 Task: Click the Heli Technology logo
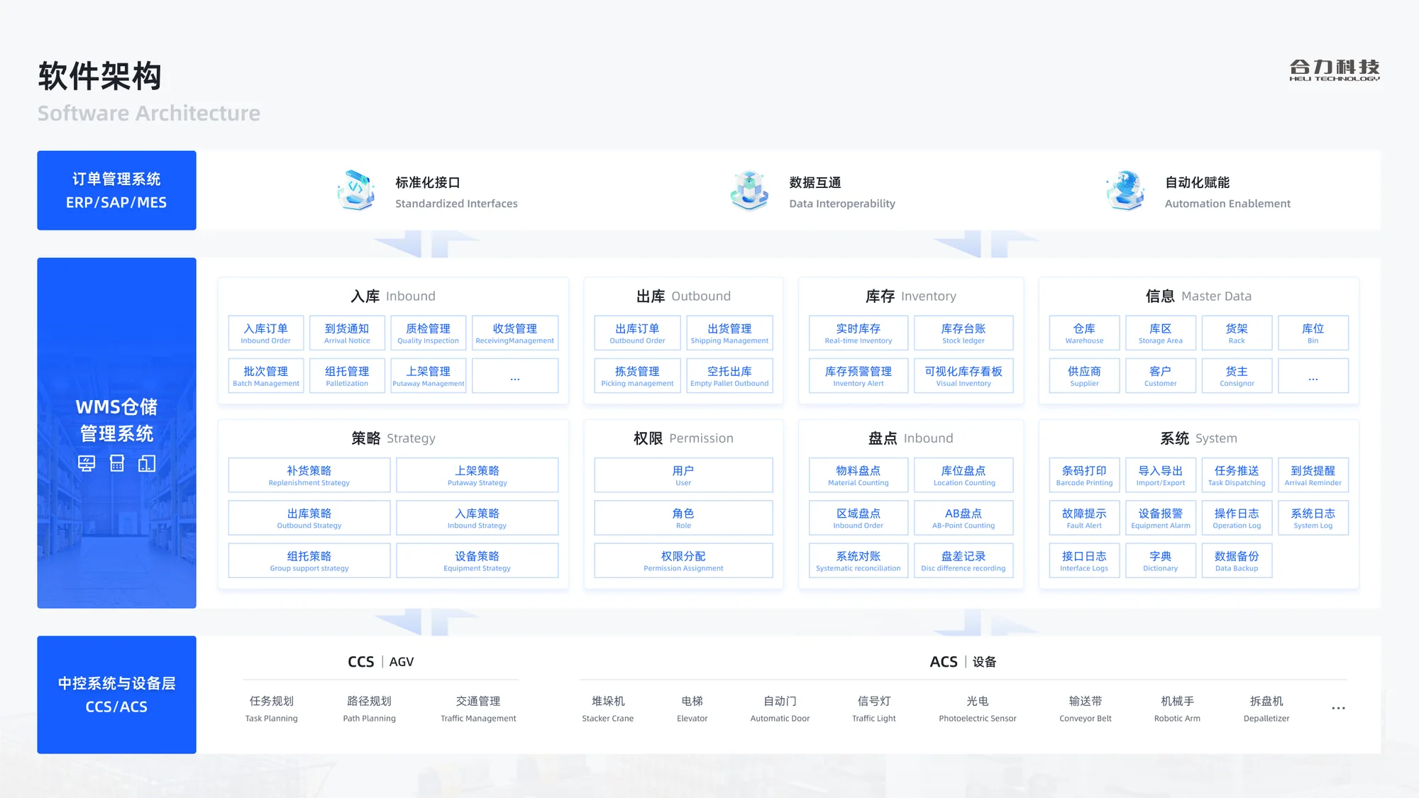(x=1334, y=70)
